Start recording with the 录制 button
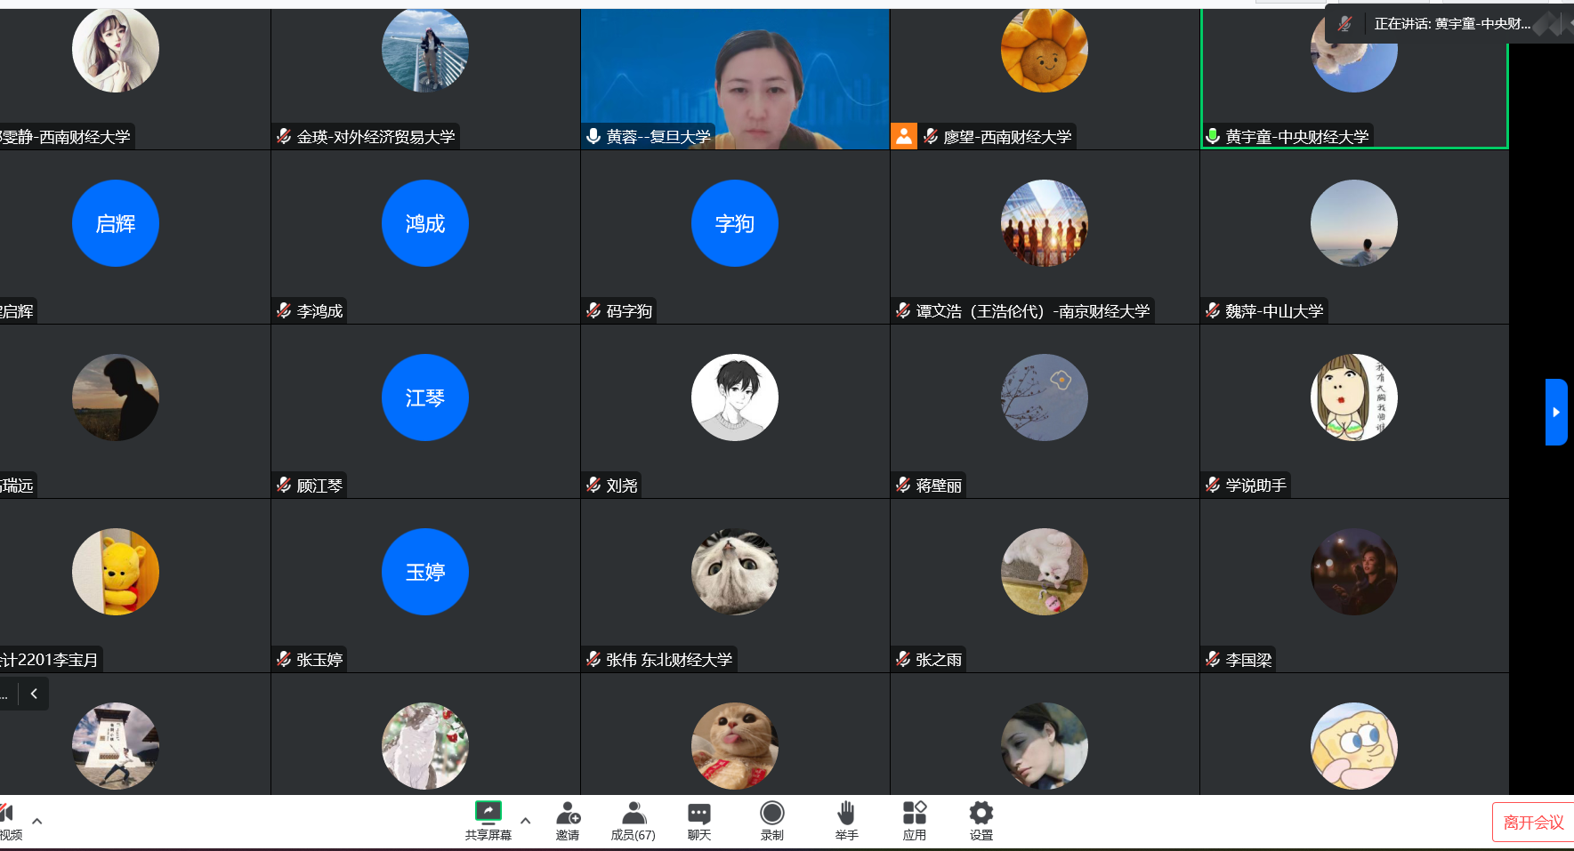Image resolution: width=1574 pixels, height=851 pixels. coord(771,813)
